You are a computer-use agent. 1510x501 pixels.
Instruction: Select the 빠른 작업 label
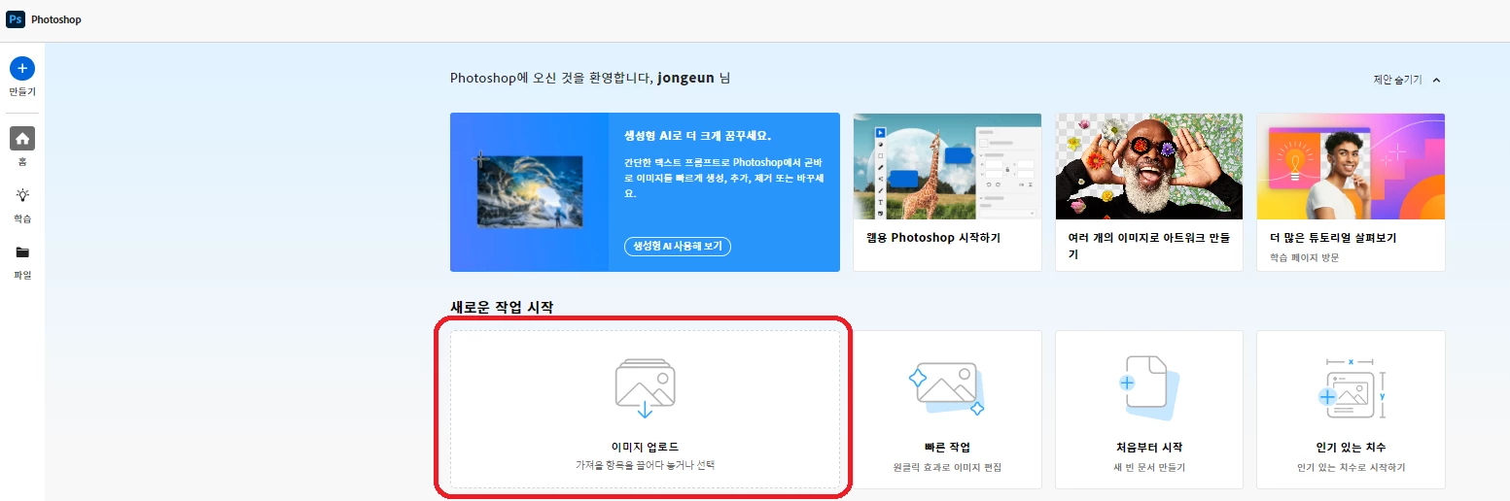tap(946, 448)
